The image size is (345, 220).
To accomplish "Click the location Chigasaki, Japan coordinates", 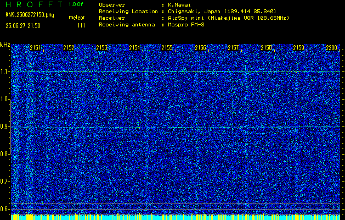I will point(222,11).
